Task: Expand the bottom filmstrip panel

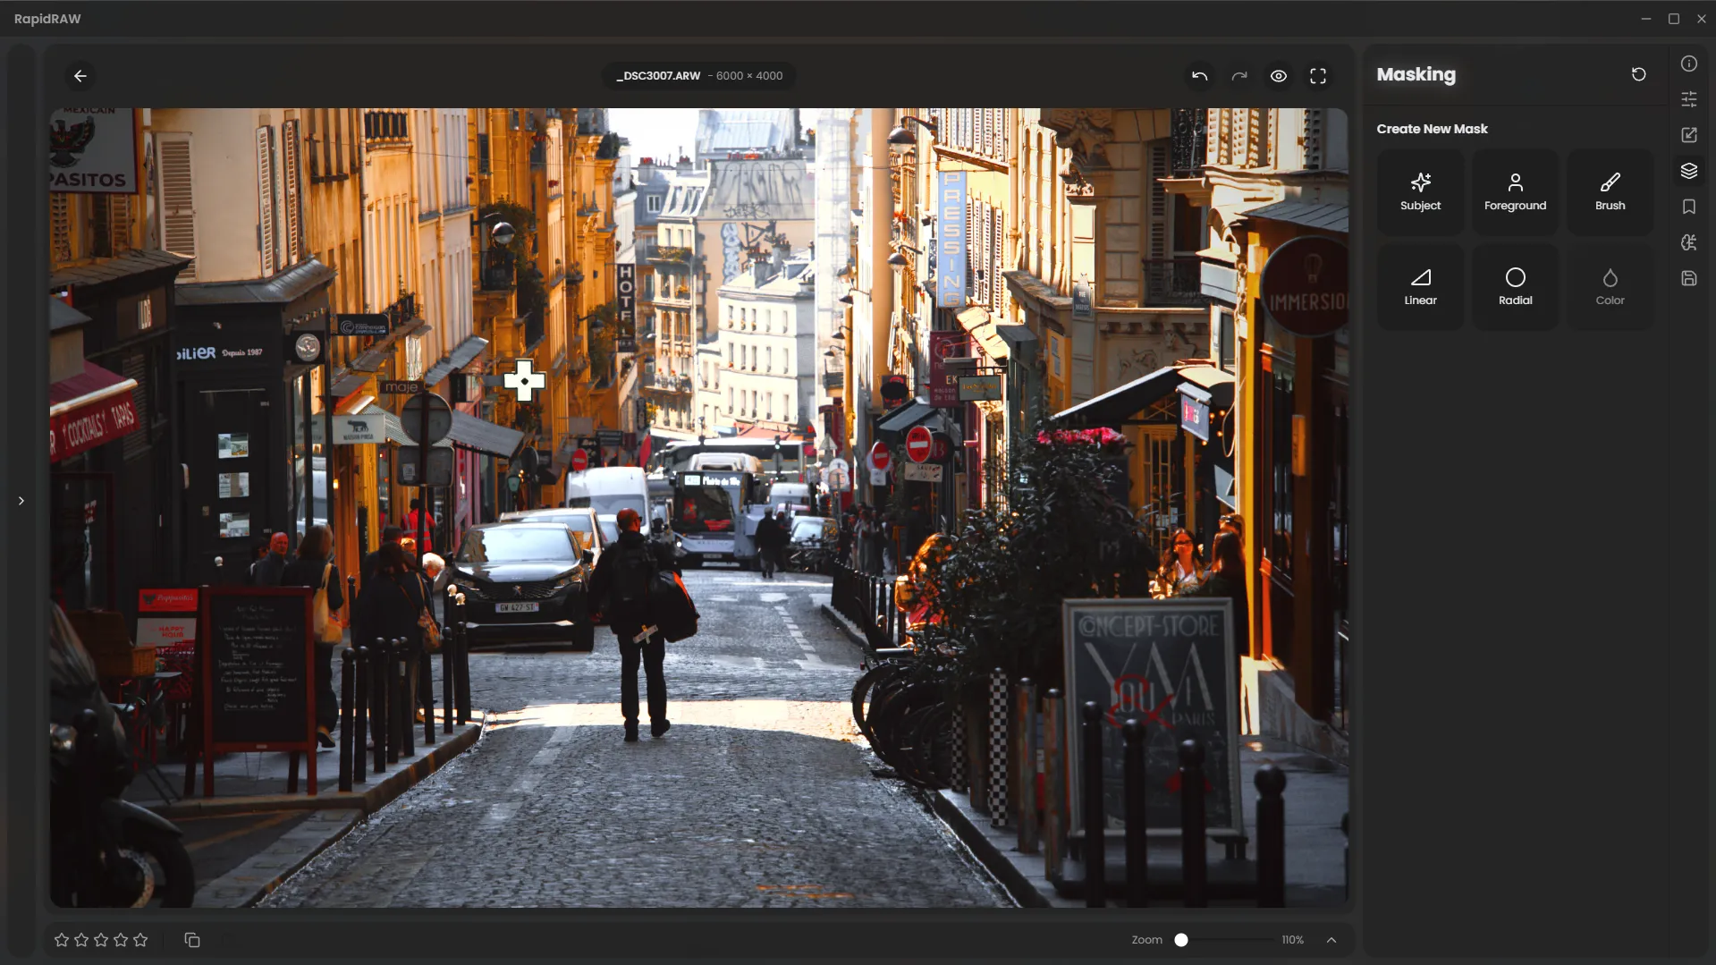Action: [1331, 940]
